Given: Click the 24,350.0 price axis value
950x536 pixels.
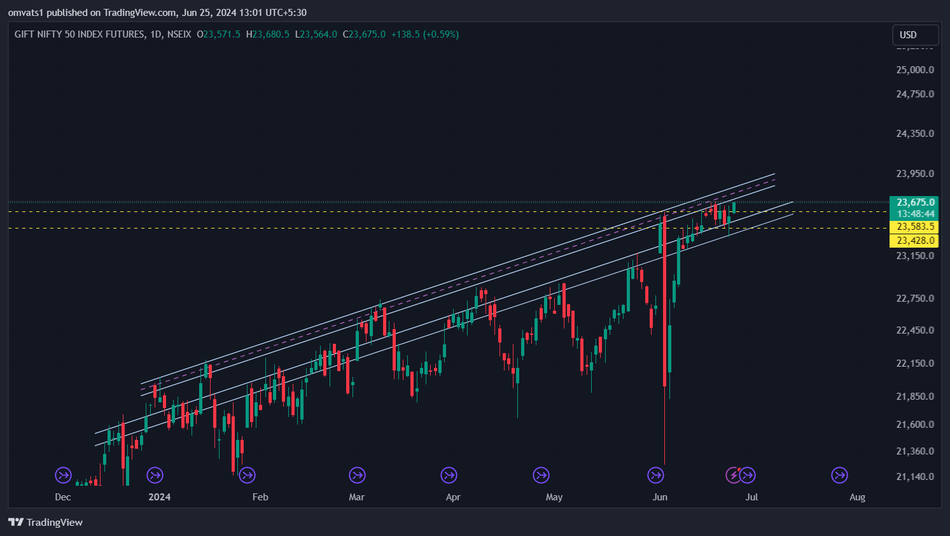Looking at the screenshot, I should (x=915, y=134).
